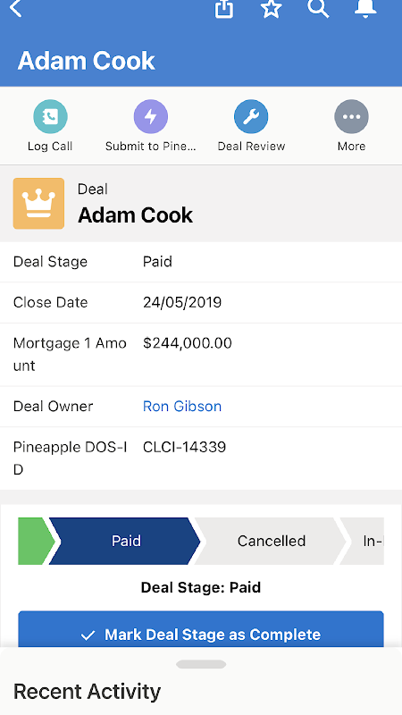Image resolution: width=402 pixels, height=715 pixels.
Task: Tap the Close Date value 24/05/2019
Action: point(182,302)
